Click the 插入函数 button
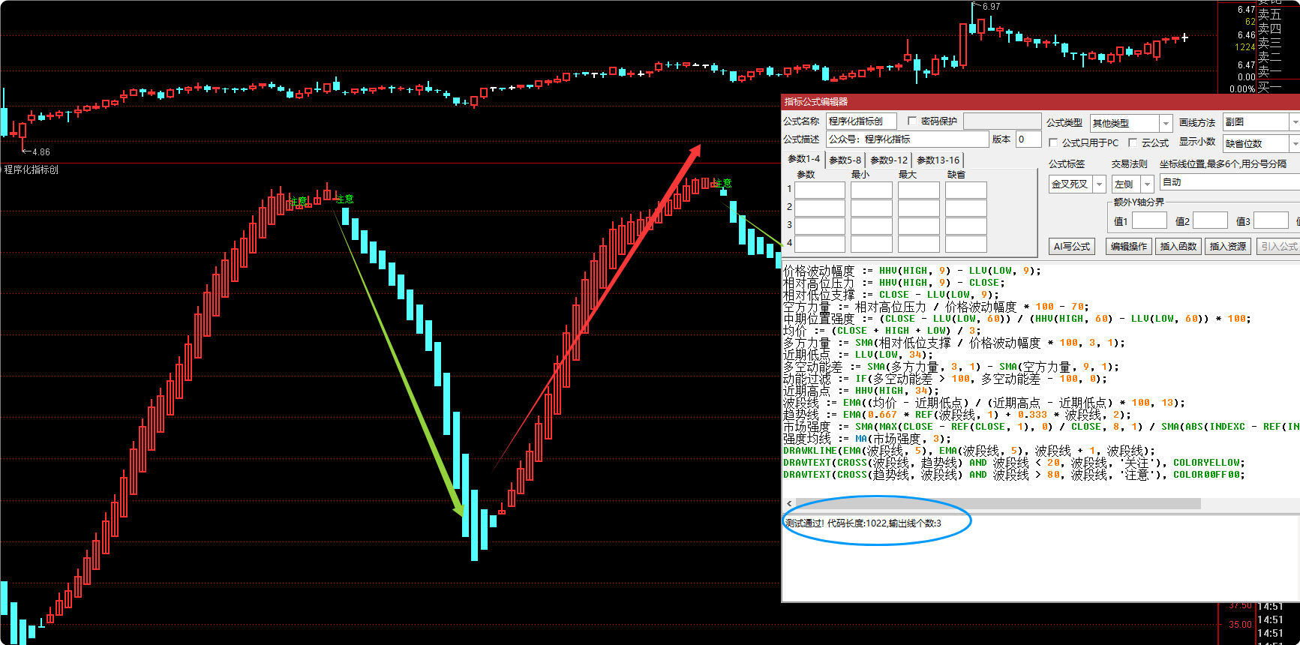Image resolution: width=1300 pixels, height=645 pixels. tap(1178, 246)
